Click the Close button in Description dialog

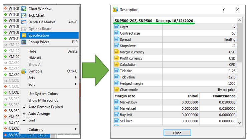(177, 133)
